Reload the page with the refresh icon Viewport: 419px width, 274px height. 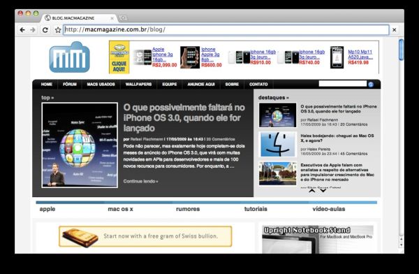coord(45,30)
